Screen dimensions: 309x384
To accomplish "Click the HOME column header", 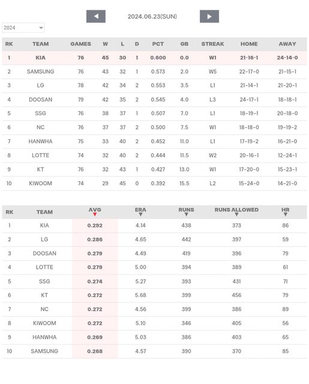I will [x=249, y=44].
